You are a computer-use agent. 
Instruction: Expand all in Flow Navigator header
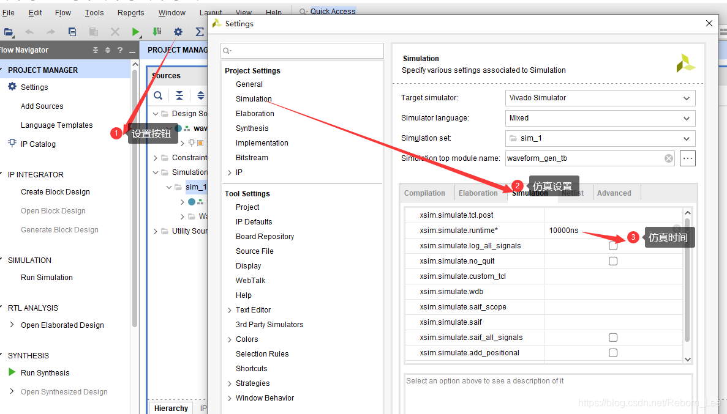[108, 50]
